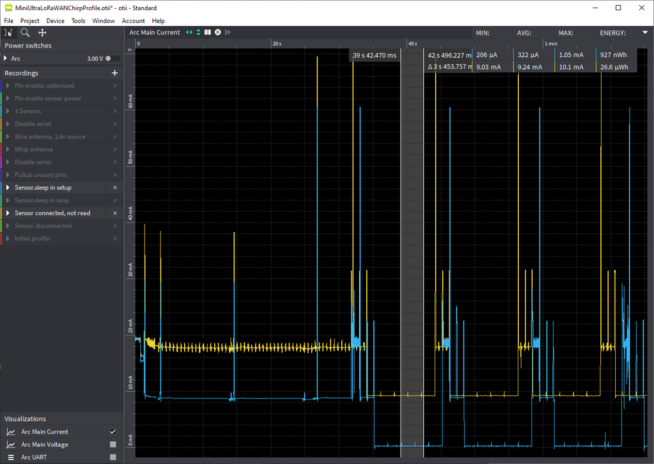Image resolution: width=654 pixels, height=464 pixels.
Task: Add a new recording with plus icon
Action: [x=115, y=73]
